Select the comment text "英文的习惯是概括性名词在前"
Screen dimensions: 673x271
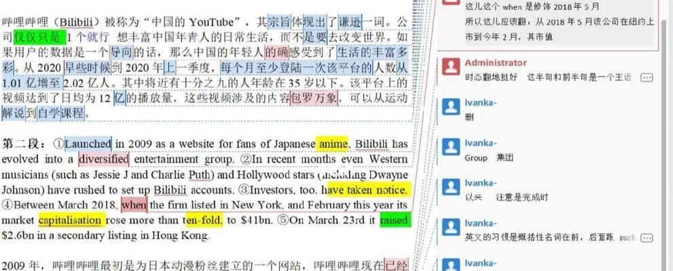pyautogui.click(x=539, y=238)
